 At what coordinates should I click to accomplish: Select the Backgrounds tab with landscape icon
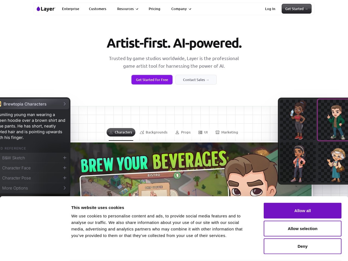tap(154, 132)
